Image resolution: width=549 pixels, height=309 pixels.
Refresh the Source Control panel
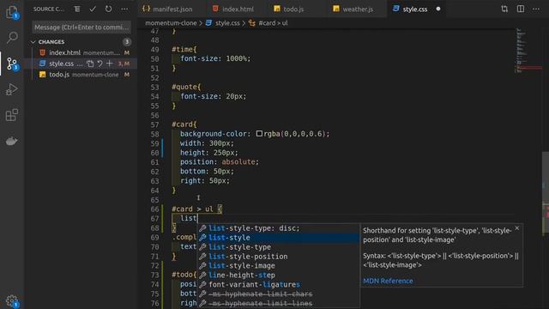[109, 9]
